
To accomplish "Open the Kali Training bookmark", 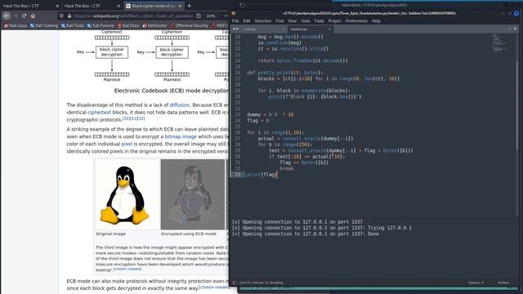I will click(43, 25).
